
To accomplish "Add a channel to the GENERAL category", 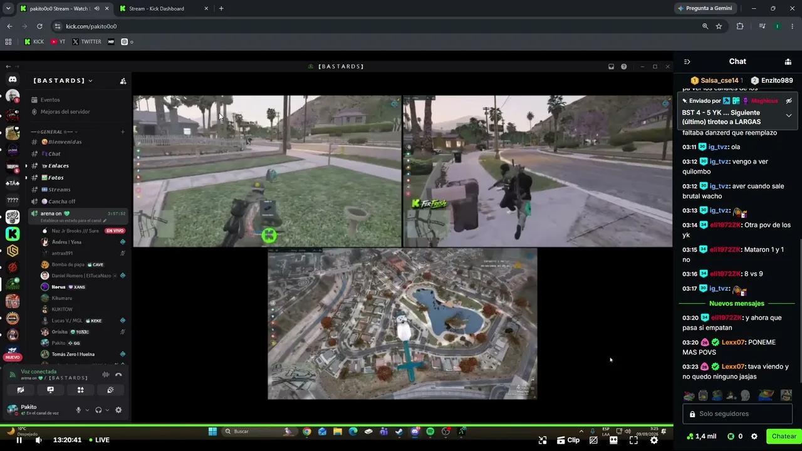I will pos(123,132).
